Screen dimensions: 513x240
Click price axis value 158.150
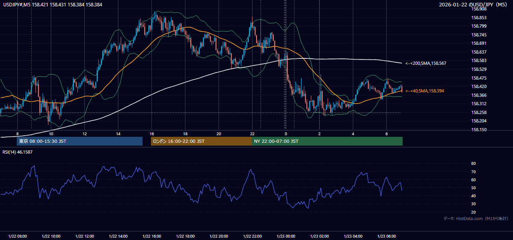pos(479,130)
